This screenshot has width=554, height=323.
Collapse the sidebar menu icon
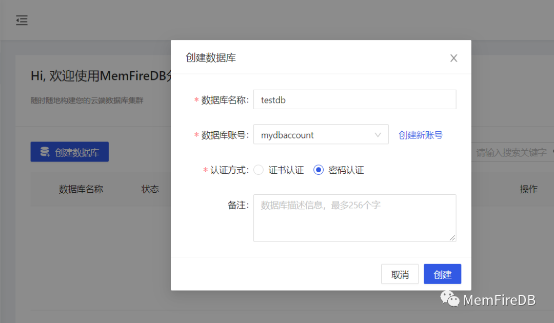coord(22,21)
